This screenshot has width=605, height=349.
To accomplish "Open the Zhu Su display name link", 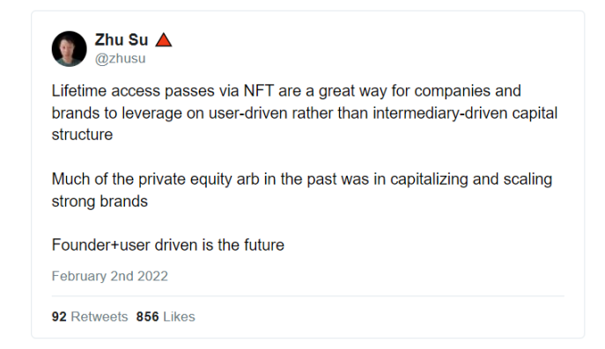I will point(122,40).
